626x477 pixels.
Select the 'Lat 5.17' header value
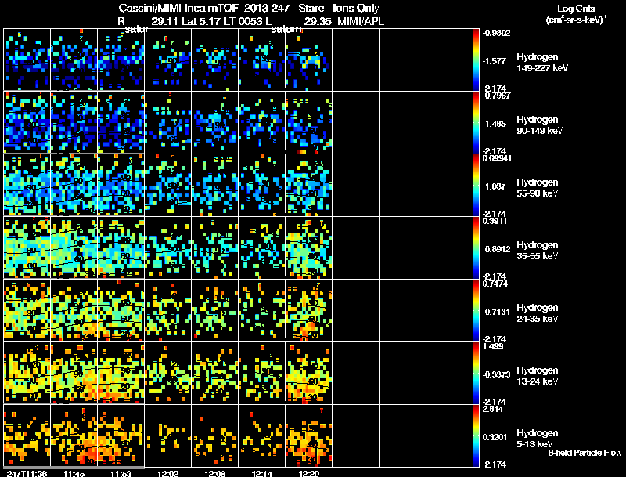coord(200,21)
